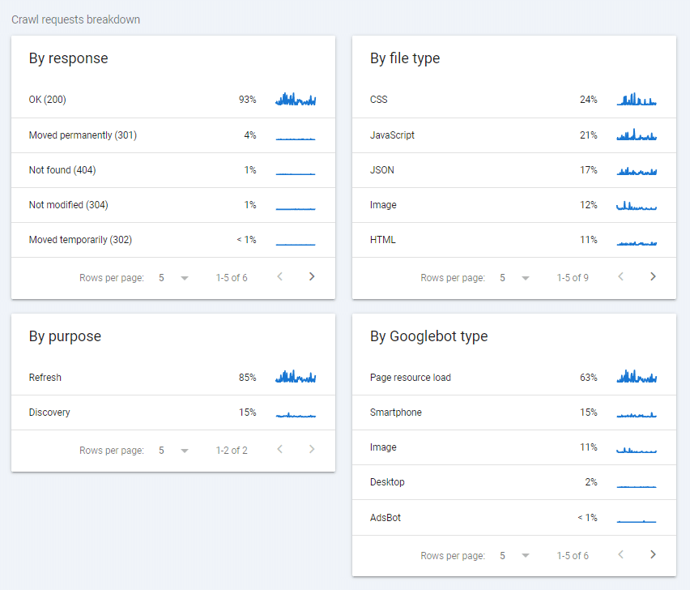Open the CSS file type row
Screen dimensions: 690x590
click(x=514, y=100)
